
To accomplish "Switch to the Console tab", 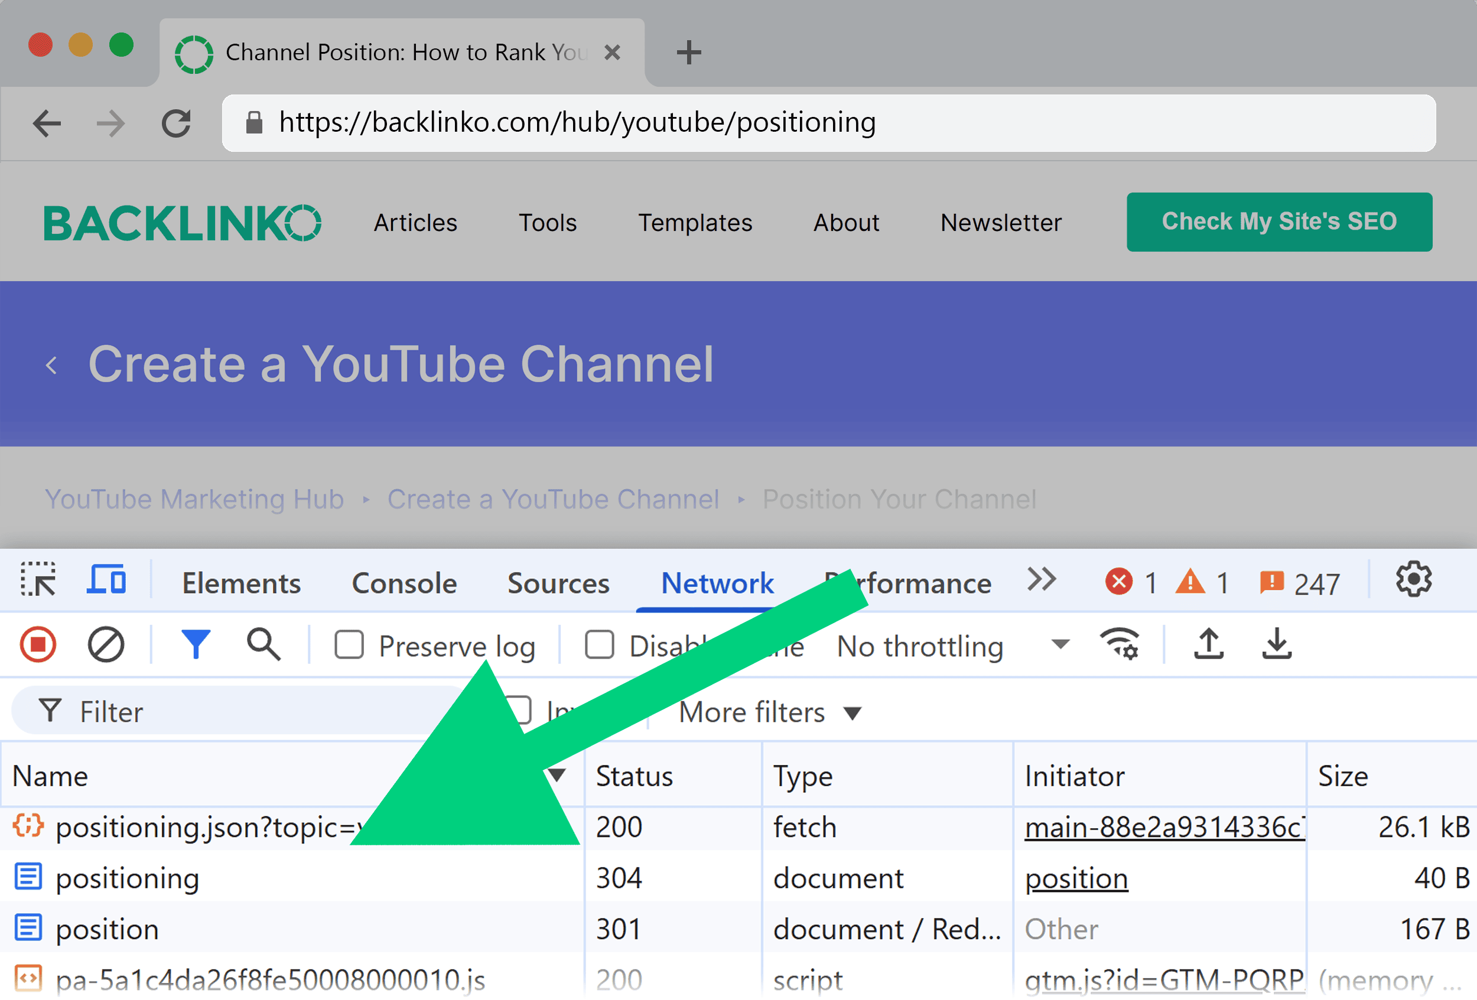I will pyautogui.click(x=404, y=583).
